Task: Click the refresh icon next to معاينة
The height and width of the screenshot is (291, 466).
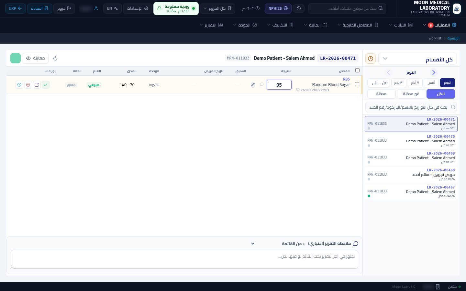Action: click(55, 58)
